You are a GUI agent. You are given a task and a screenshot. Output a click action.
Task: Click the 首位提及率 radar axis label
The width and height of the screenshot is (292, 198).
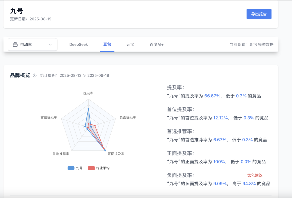click(x=49, y=117)
